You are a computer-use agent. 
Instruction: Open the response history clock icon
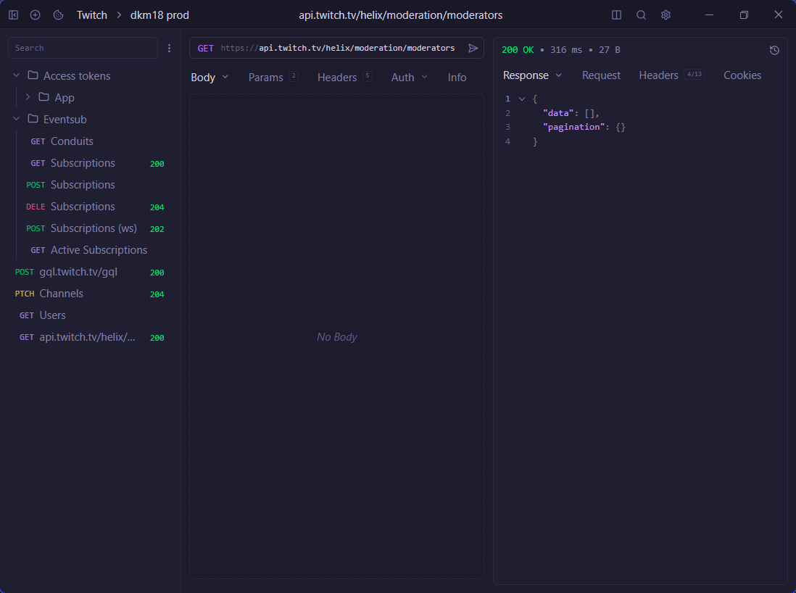pos(774,50)
